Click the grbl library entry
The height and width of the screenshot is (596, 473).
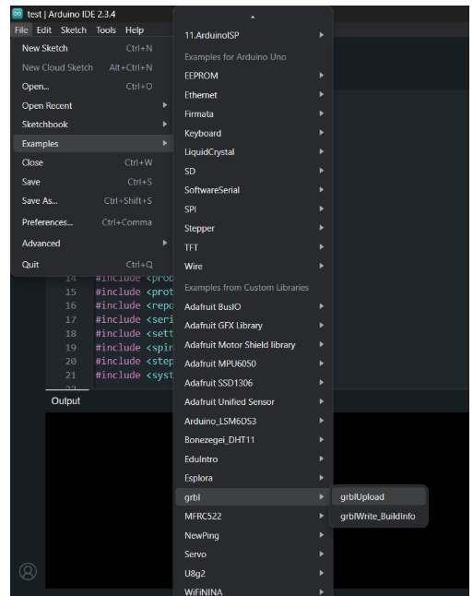click(x=253, y=497)
